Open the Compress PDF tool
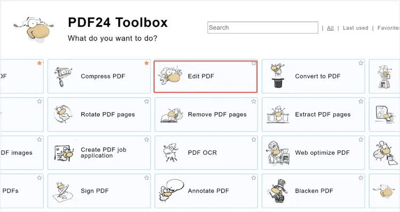 [99, 76]
